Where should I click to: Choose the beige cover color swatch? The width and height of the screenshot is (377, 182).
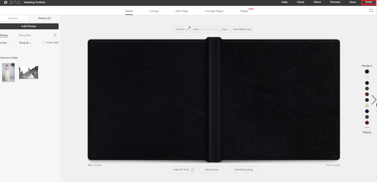(x=367, y=106)
